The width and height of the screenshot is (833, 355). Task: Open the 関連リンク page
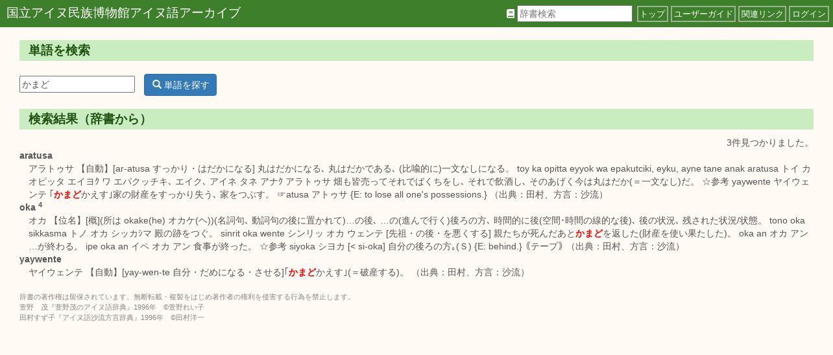[x=762, y=14]
